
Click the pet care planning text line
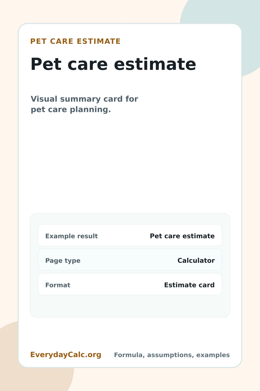point(71,109)
